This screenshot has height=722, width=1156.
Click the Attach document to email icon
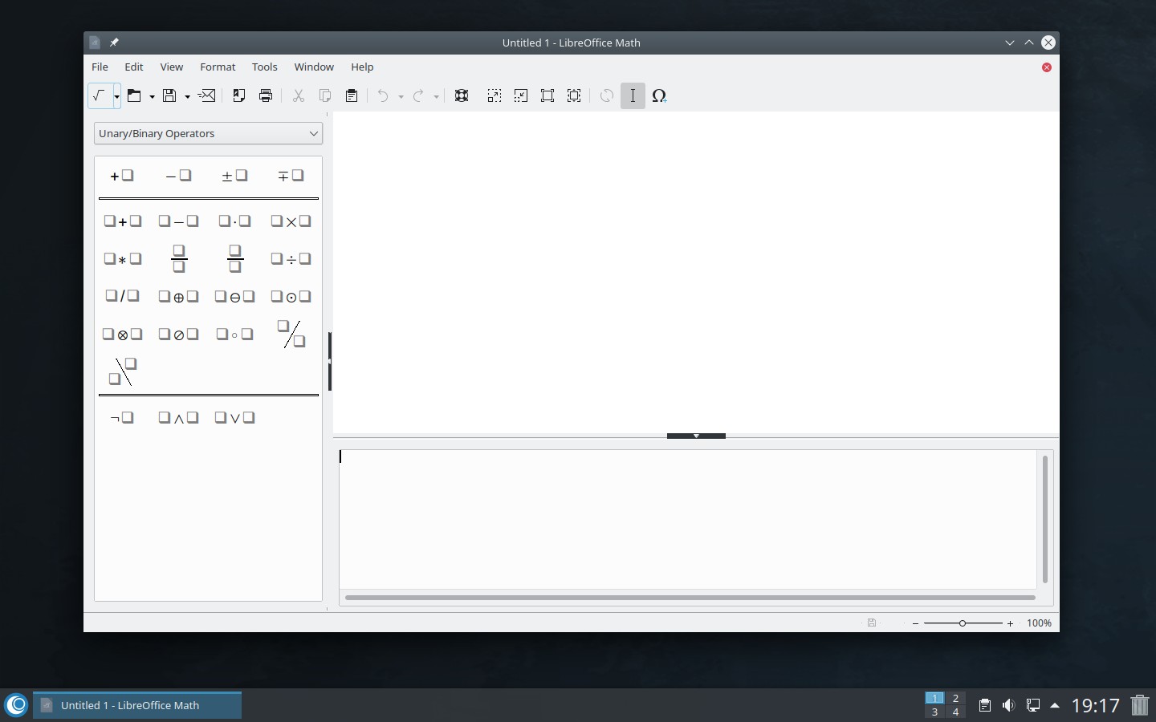tap(207, 95)
